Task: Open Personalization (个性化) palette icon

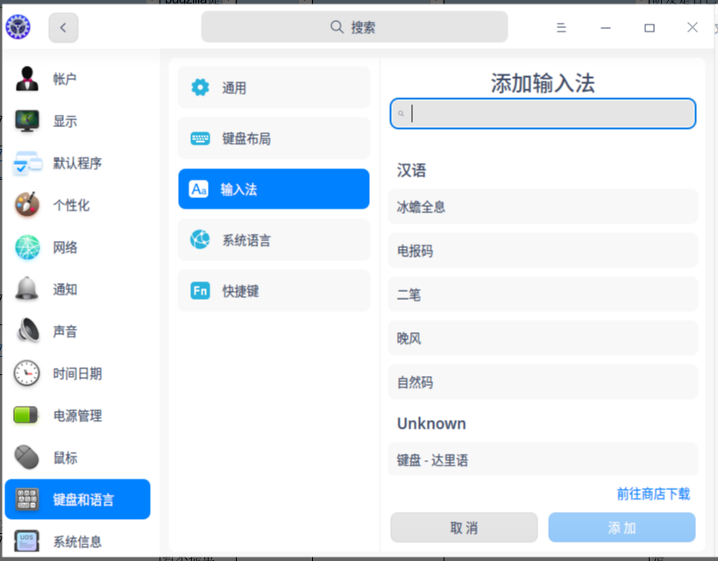Action: [27, 205]
